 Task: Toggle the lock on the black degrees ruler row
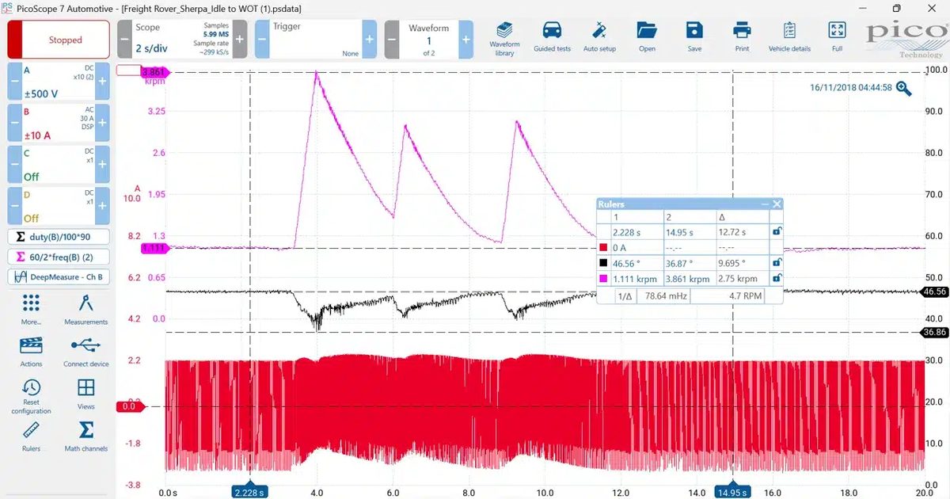pos(777,263)
